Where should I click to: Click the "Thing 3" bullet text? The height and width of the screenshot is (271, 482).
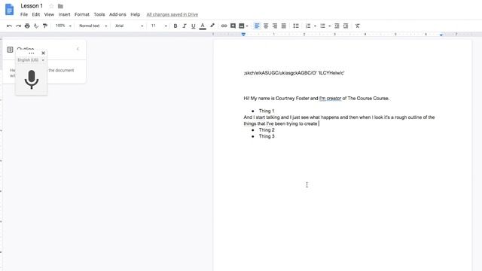(267, 136)
